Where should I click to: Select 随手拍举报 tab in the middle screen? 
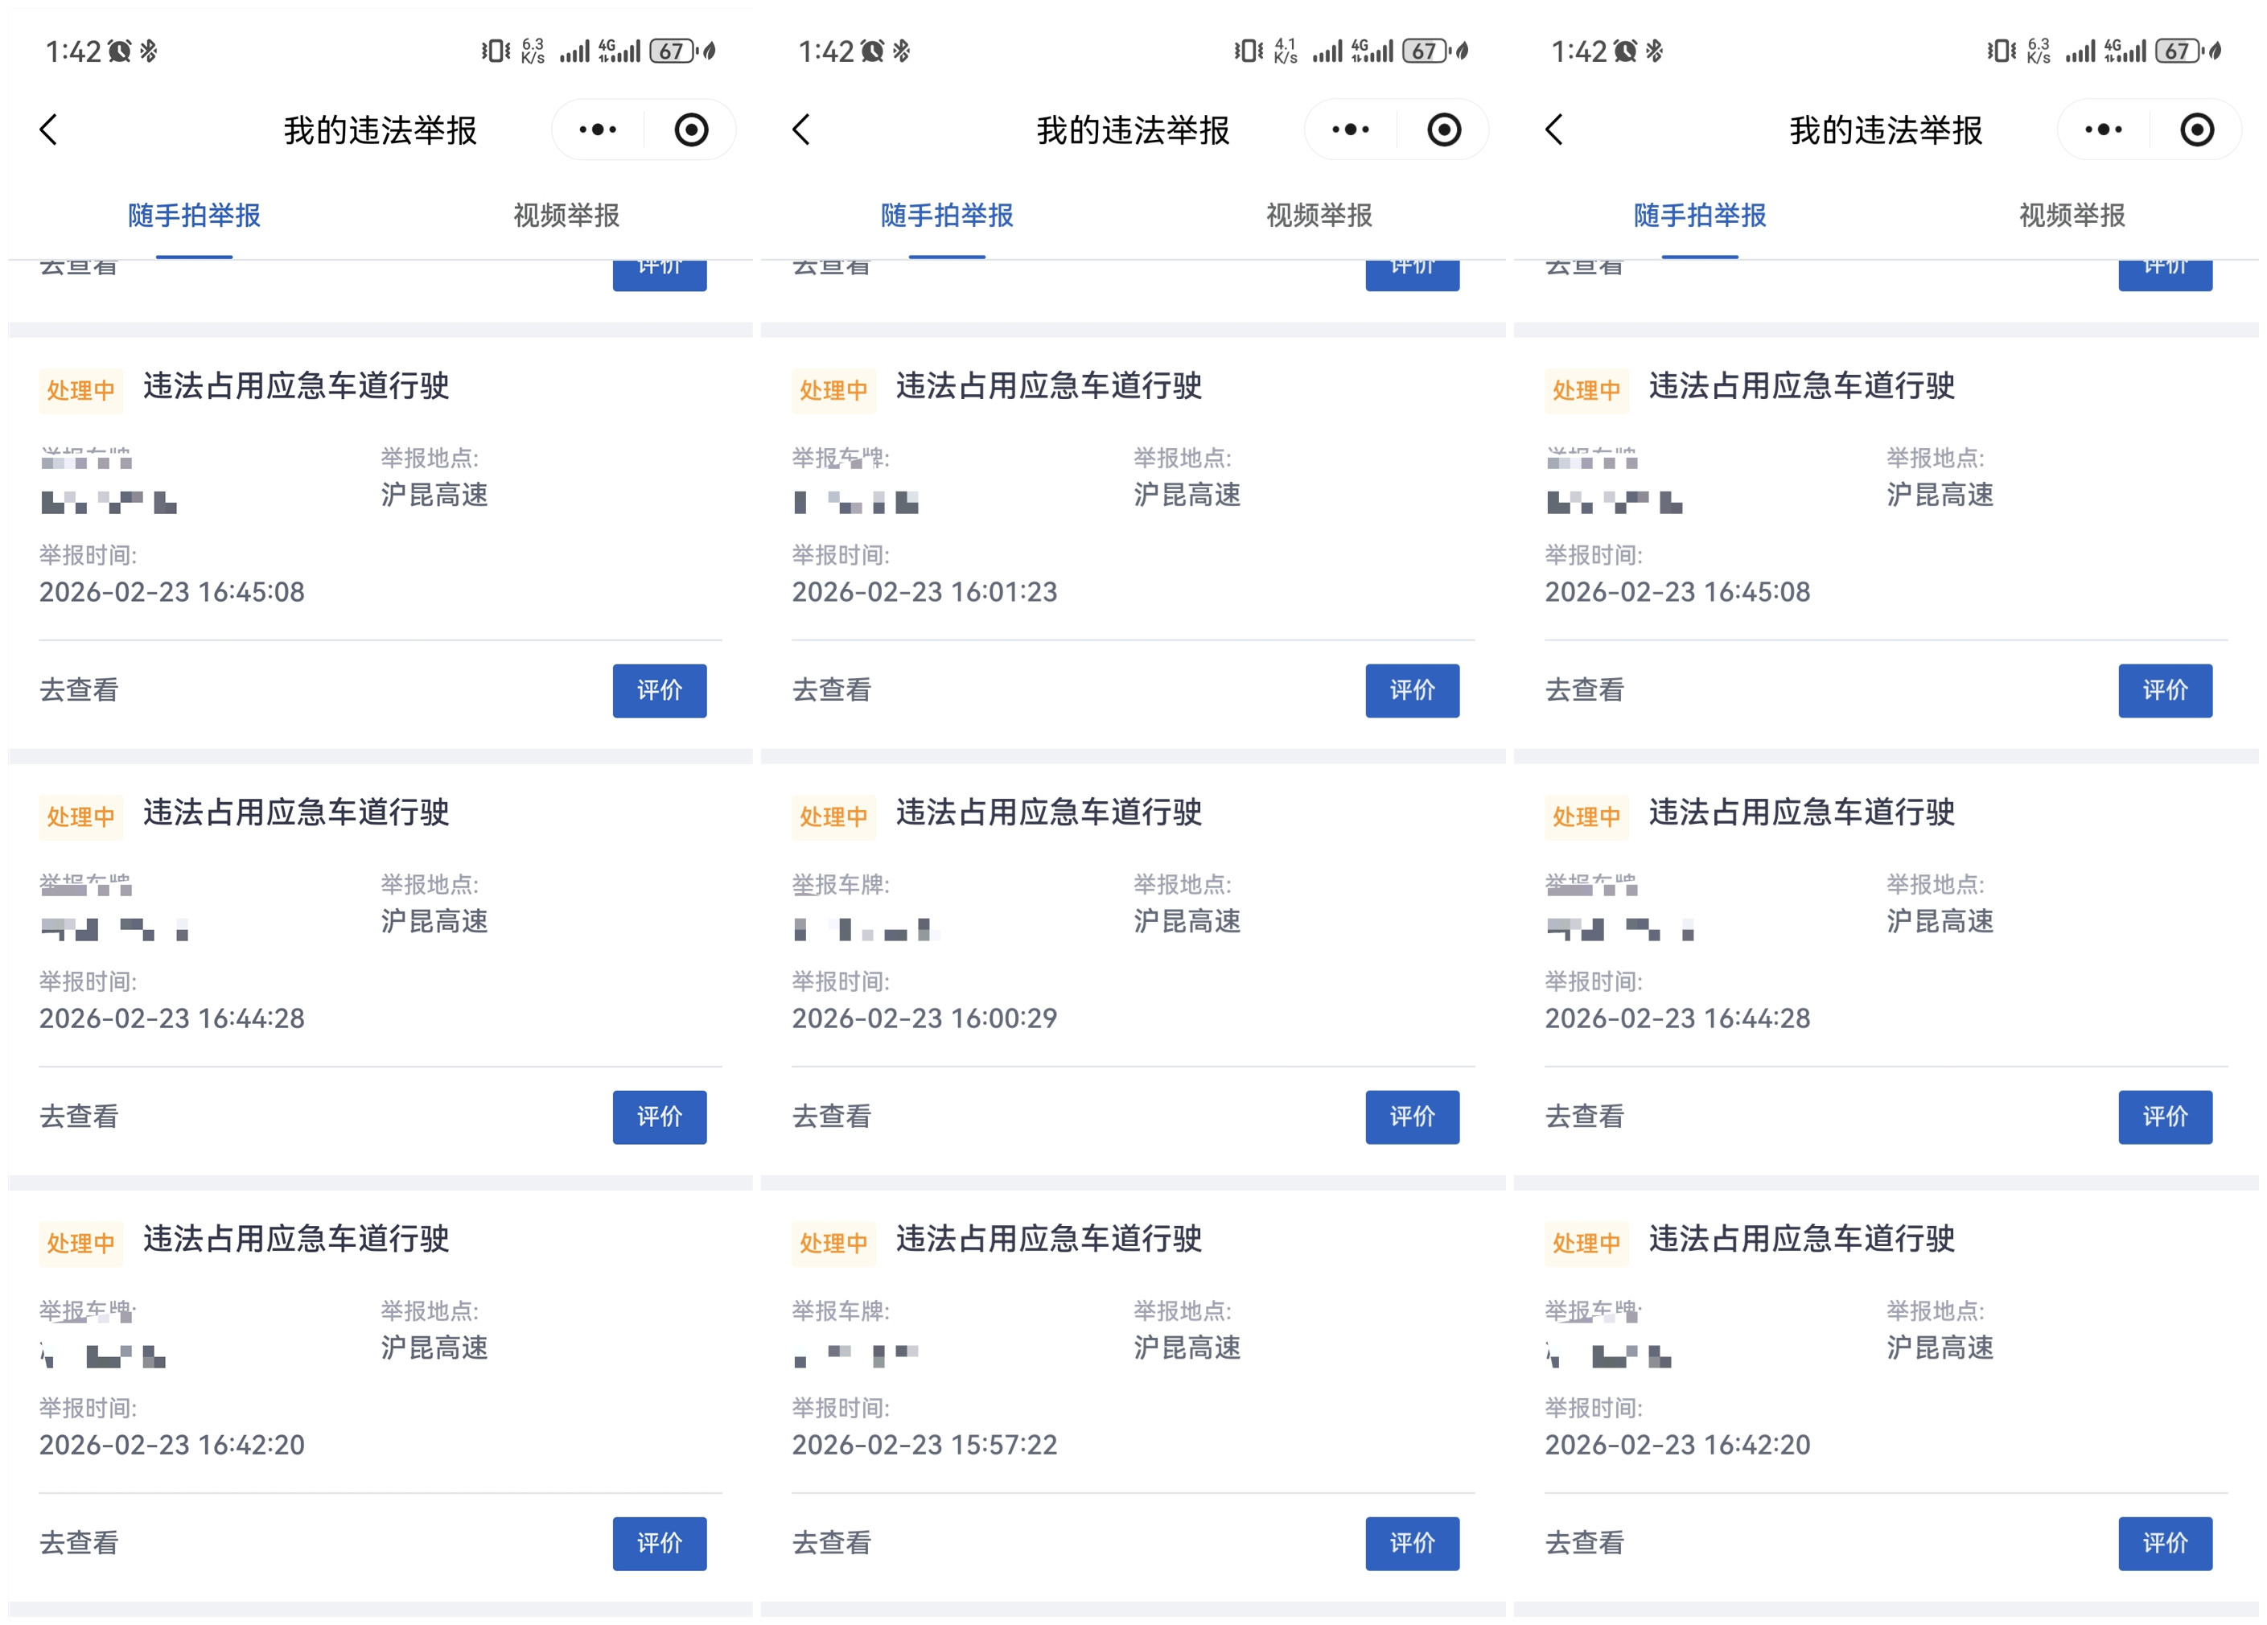(947, 215)
